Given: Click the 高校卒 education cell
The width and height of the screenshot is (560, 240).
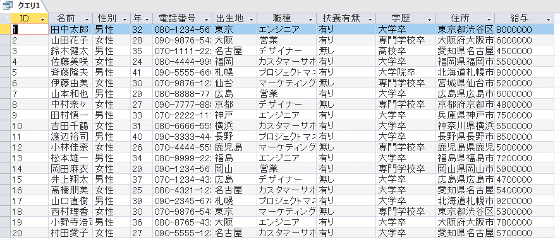Looking at the screenshot, I should point(405,51).
